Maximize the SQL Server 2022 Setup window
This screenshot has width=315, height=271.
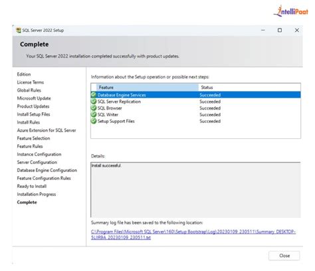click(280, 30)
